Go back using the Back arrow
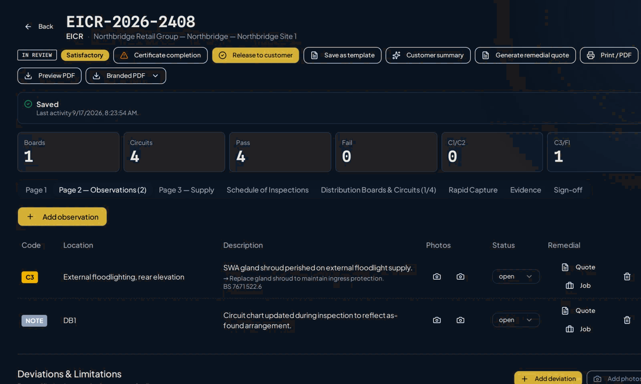 [39, 26]
